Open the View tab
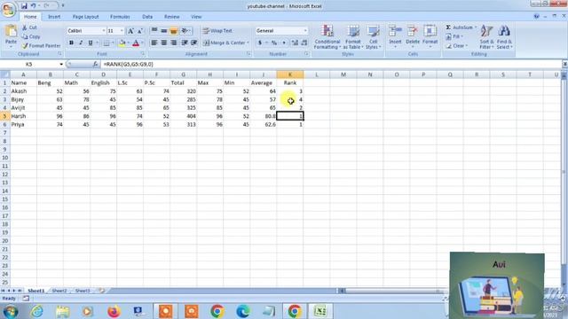Screen dimensions: 568x319 pos(196,17)
